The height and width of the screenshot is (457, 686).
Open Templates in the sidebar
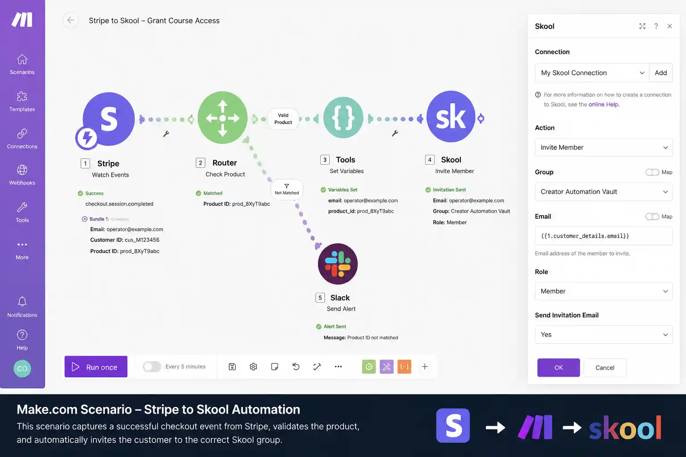click(22, 102)
